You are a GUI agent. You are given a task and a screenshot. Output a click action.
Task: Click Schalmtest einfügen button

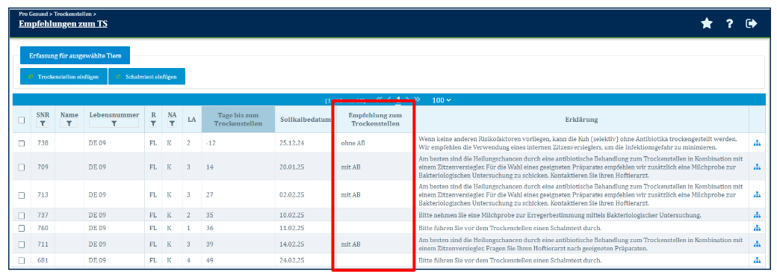[x=146, y=77]
